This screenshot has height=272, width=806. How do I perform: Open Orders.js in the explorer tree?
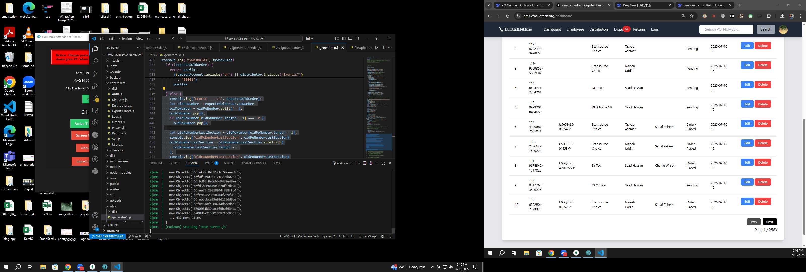[x=118, y=122]
